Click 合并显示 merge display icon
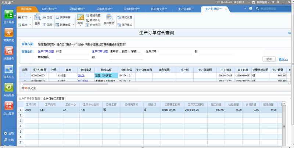The image size is (294, 148). click(87, 25)
